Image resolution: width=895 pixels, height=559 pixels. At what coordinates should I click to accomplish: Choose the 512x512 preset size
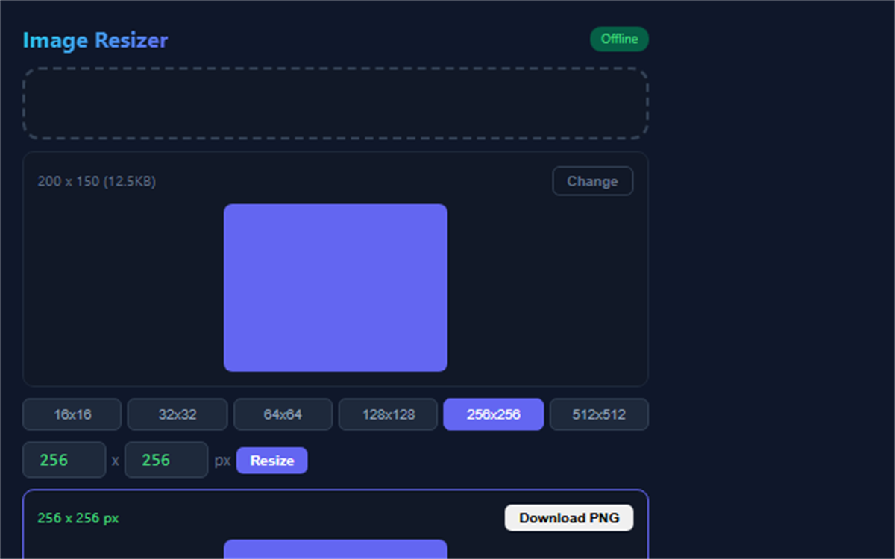tap(599, 414)
